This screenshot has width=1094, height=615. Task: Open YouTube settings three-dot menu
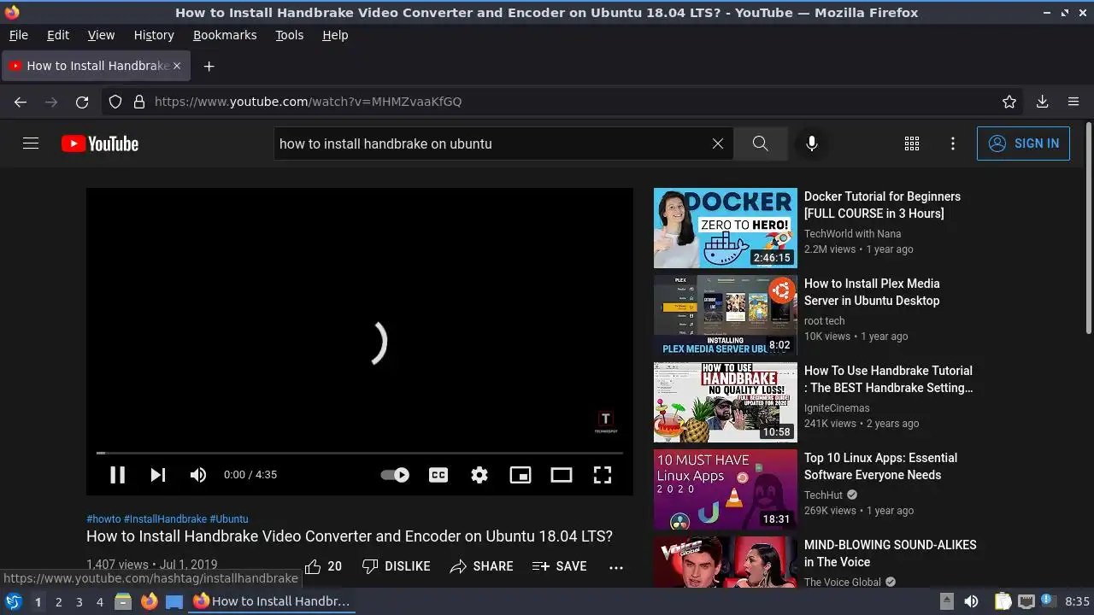click(x=953, y=143)
